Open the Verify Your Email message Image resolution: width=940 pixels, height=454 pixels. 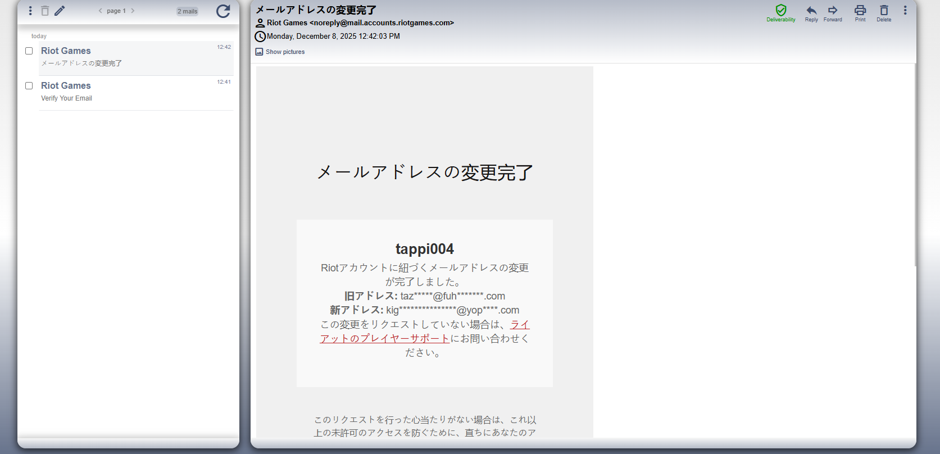[x=136, y=93]
